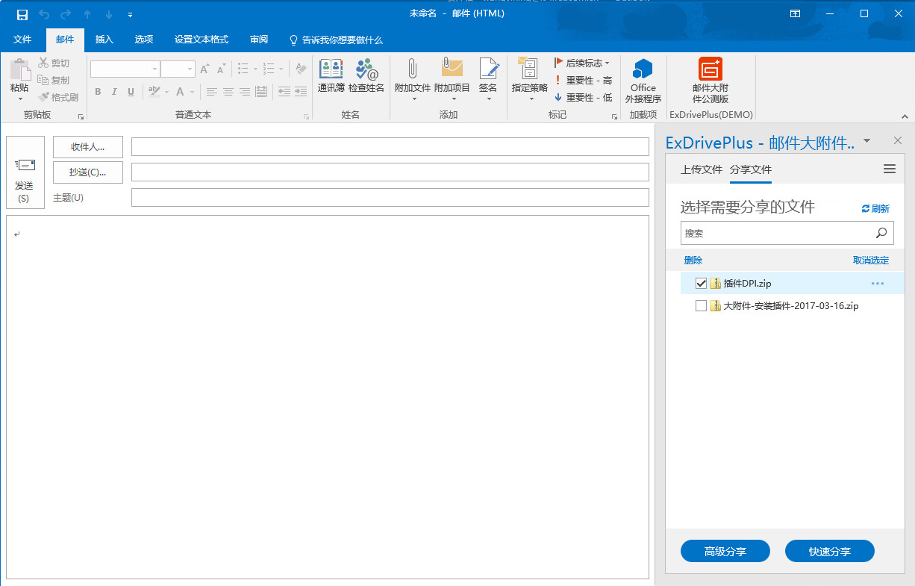Expand the Follow Up (后续标志) dropdown
The image size is (915, 586).
tap(608, 63)
